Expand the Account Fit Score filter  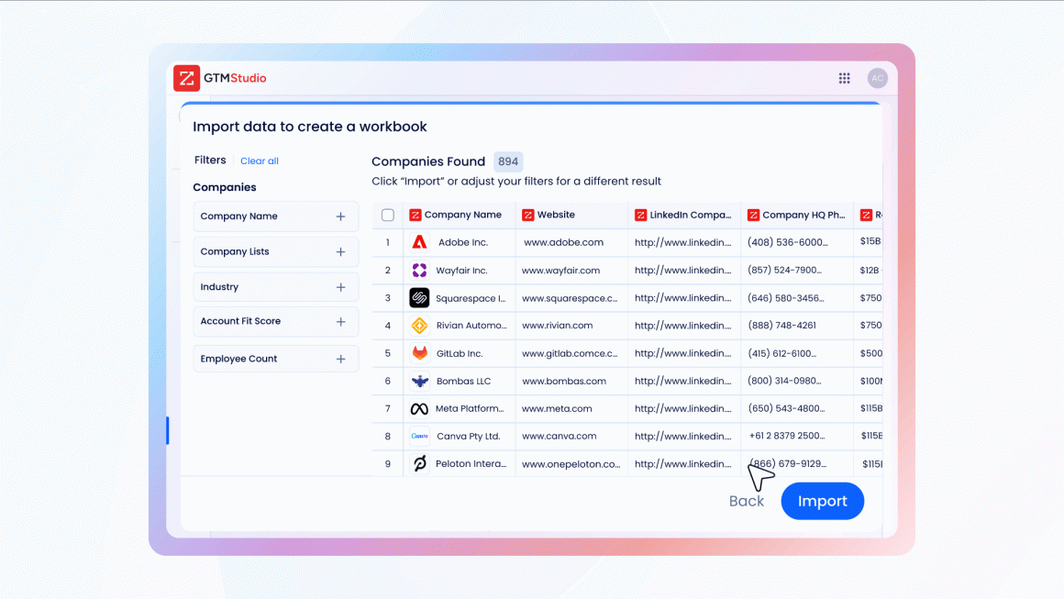pyautogui.click(x=340, y=322)
